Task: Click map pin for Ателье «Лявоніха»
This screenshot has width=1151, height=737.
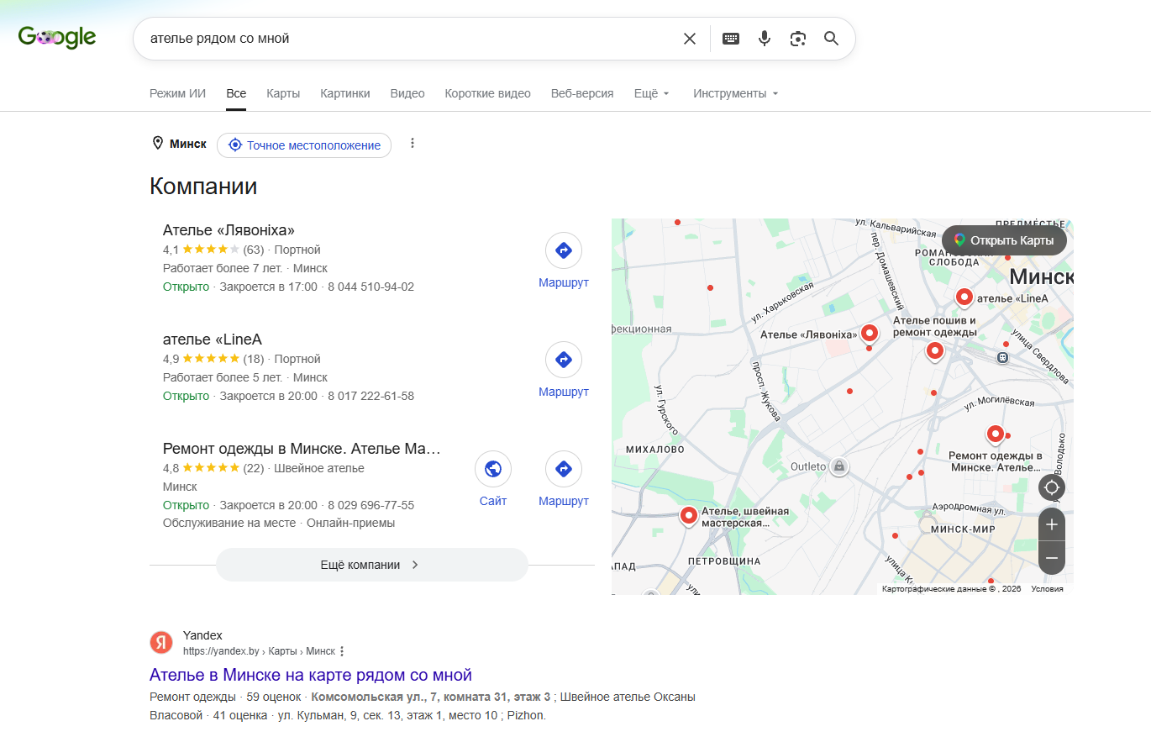Action: [x=870, y=334]
